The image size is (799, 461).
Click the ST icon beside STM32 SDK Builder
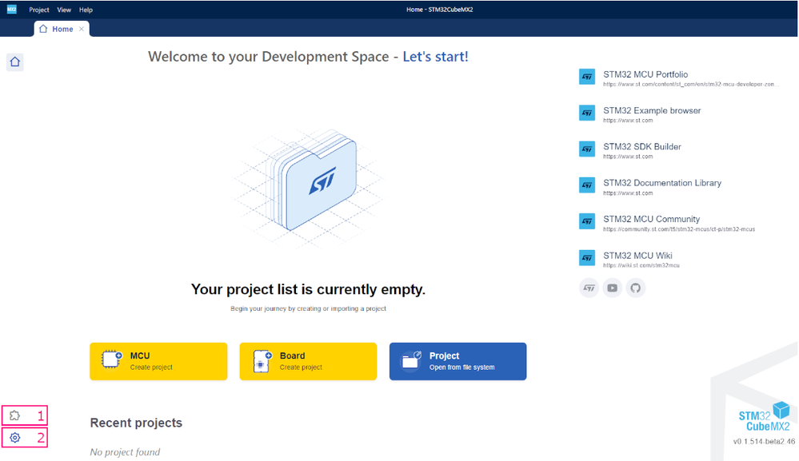pos(587,149)
